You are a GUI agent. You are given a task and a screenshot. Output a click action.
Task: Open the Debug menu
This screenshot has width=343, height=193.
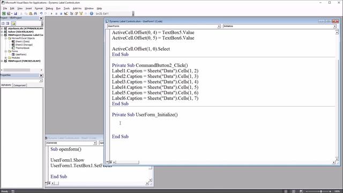click(x=49, y=9)
